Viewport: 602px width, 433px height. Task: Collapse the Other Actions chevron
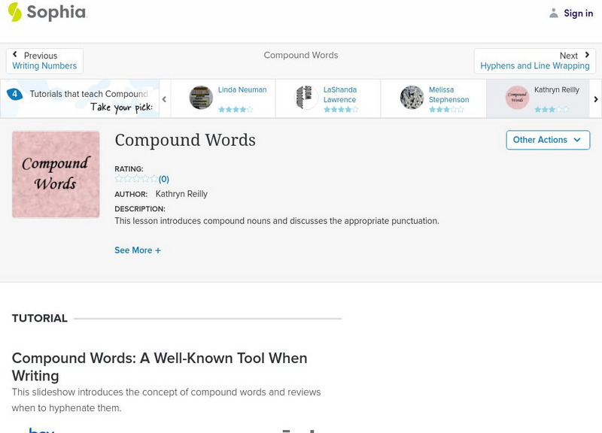pyautogui.click(x=576, y=140)
